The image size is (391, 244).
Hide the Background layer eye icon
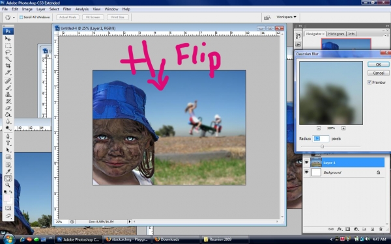(x=306, y=172)
